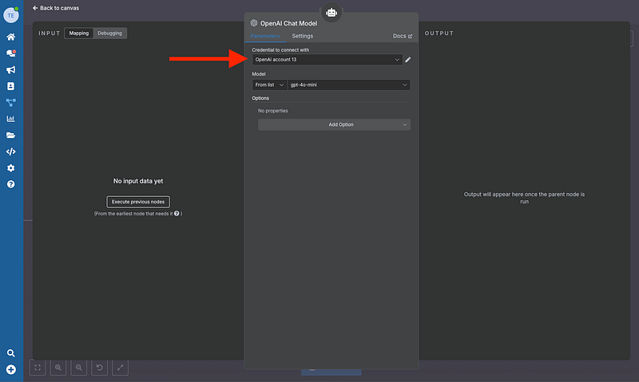Switch input view to Debugging
The width and height of the screenshot is (639, 382).
pyautogui.click(x=109, y=33)
